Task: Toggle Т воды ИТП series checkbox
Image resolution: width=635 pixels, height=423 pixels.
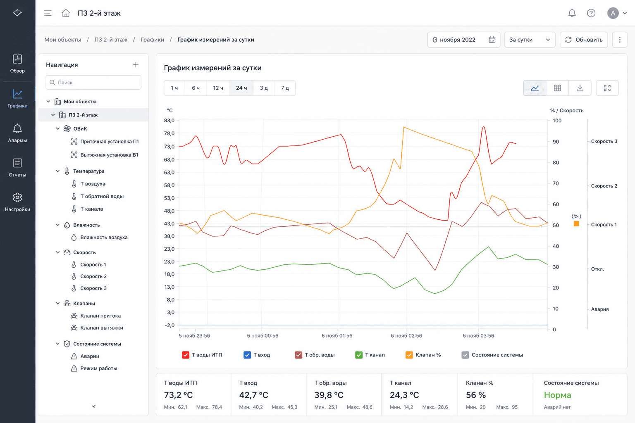Action: [x=186, y=355]
